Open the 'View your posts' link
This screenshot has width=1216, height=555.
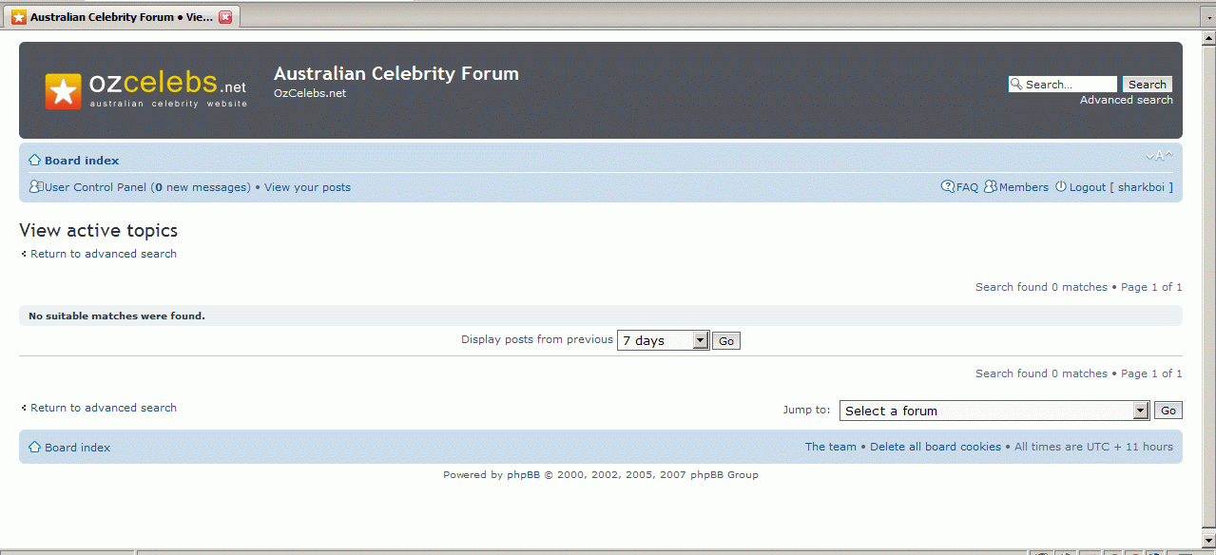[x=307, y=187]
